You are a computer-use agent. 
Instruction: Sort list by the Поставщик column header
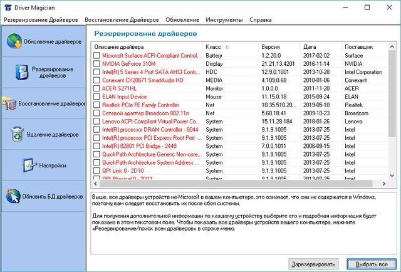[x=365, y=47]
